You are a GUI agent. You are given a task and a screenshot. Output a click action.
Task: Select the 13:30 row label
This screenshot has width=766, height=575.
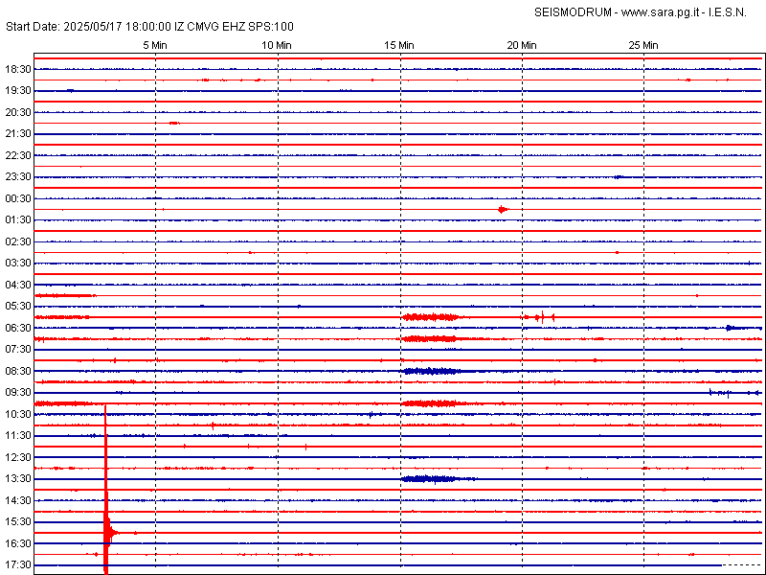tap(18, 478)
